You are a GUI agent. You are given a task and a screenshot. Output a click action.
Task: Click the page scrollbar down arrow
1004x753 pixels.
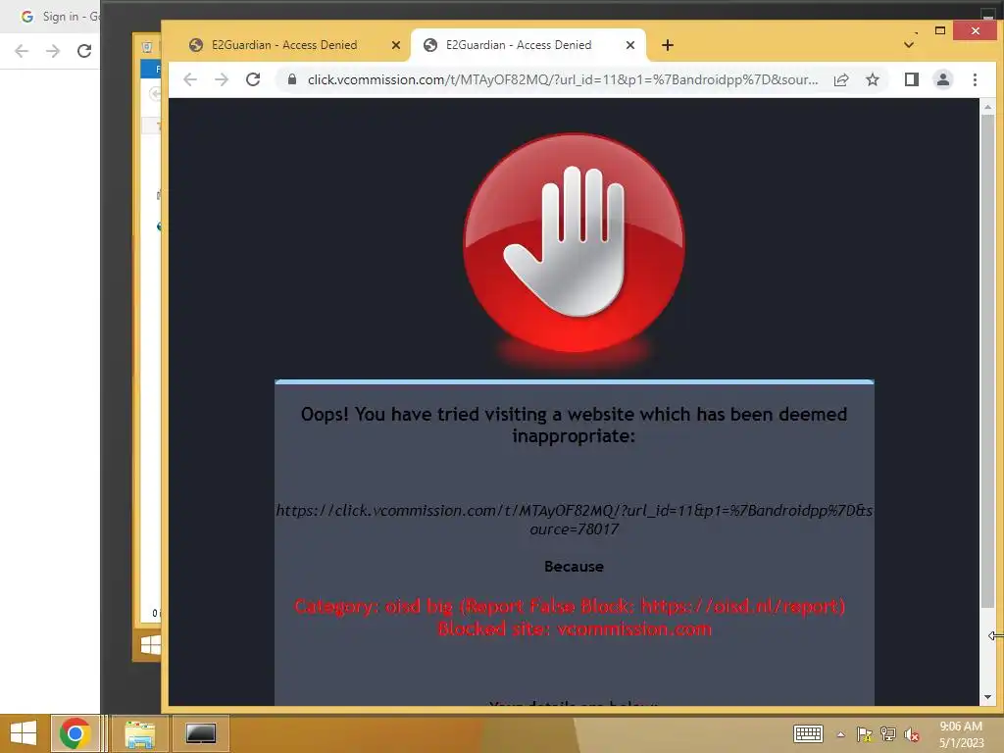[987, 697]
